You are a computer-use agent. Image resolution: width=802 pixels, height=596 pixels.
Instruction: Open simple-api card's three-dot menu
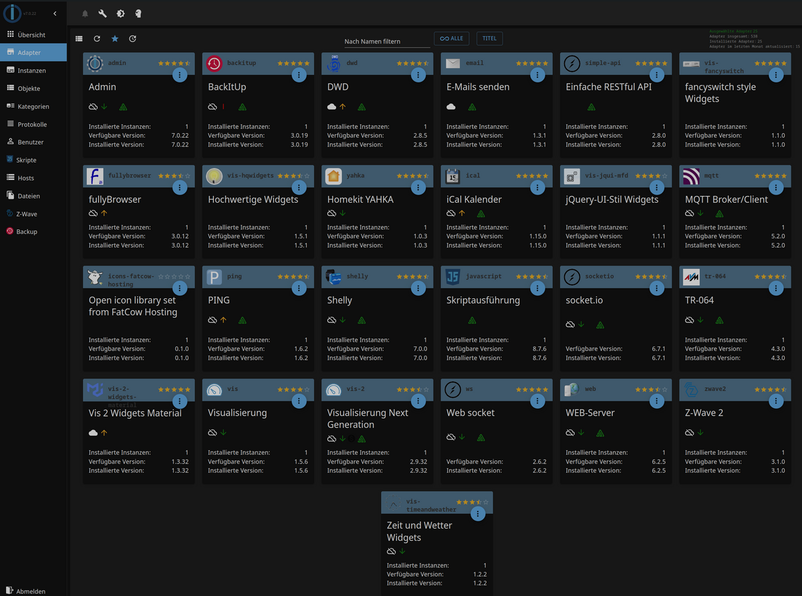click(657, 75)
